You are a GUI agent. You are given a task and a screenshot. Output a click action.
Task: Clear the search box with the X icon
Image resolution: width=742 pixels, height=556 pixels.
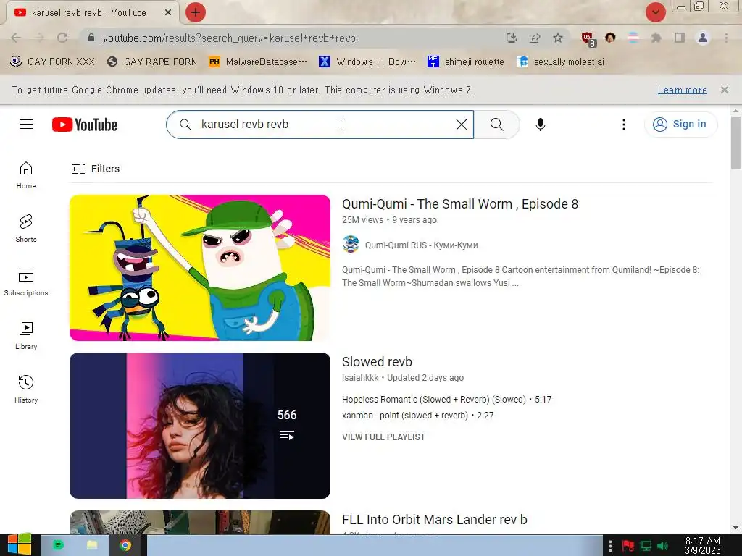[x=462, y=125]
